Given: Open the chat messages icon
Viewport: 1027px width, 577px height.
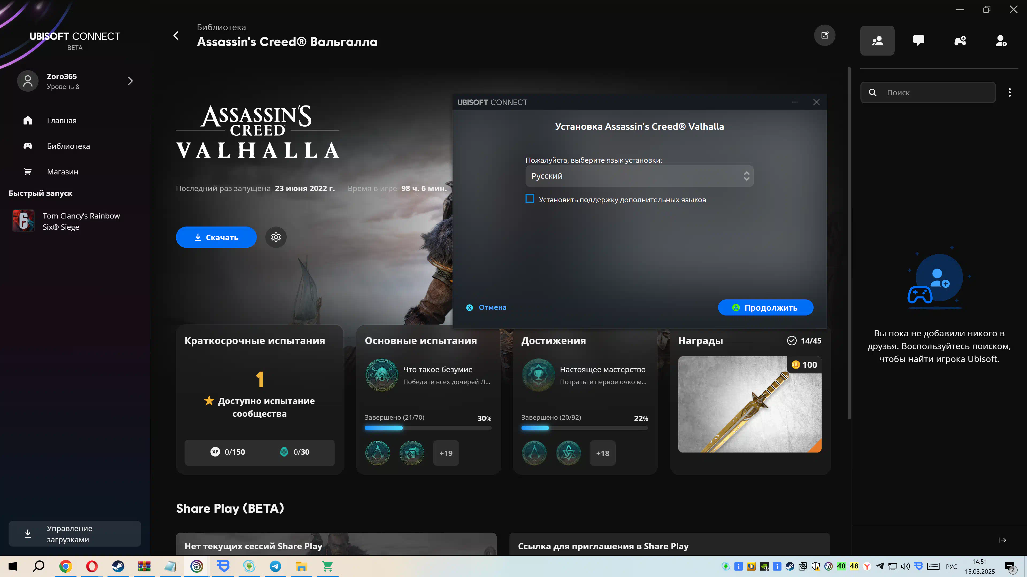Looking at the screenshot, I should tap(919, 41).
